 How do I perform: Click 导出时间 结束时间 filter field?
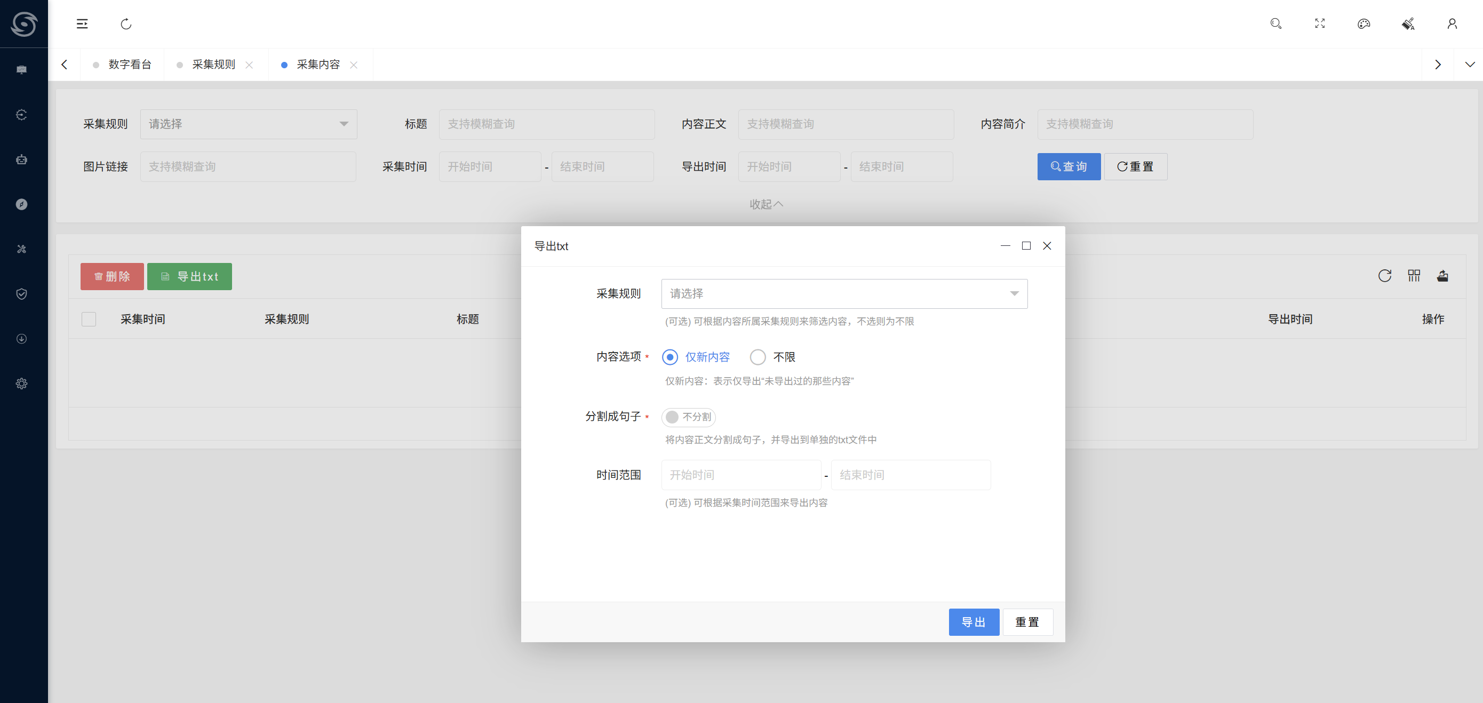902,166
